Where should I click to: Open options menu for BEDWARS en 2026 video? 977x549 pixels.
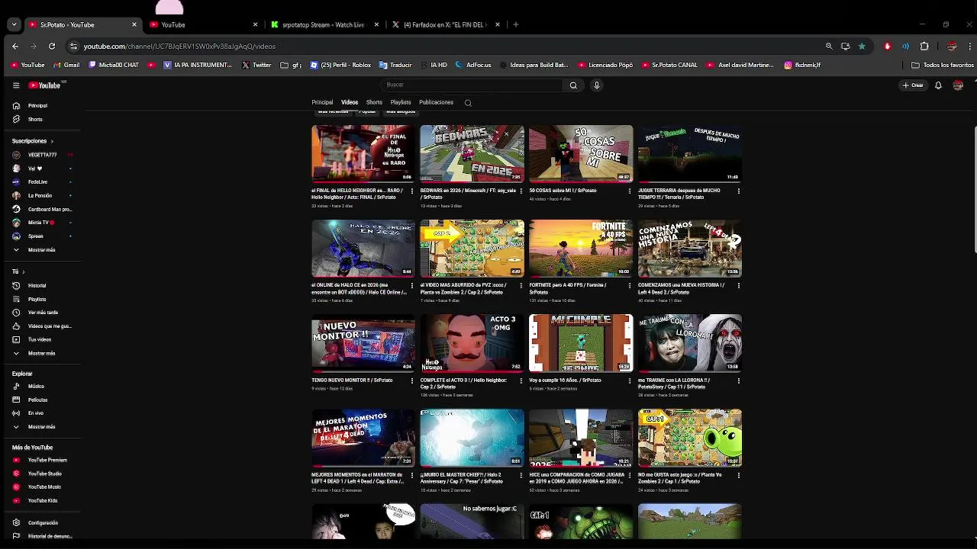(521, 191)
